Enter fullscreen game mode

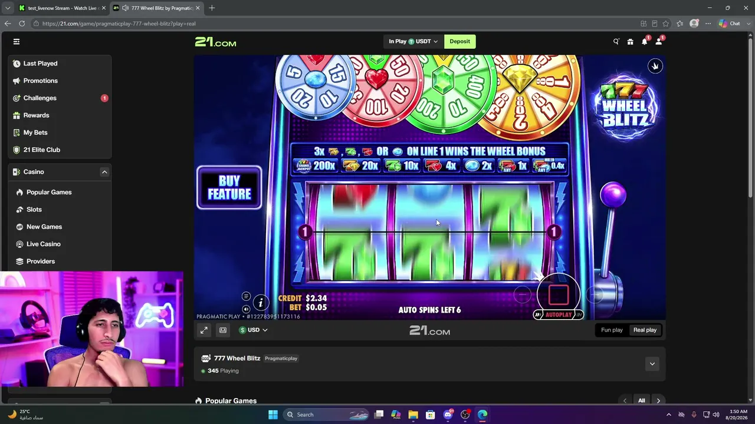pos(203,330)
